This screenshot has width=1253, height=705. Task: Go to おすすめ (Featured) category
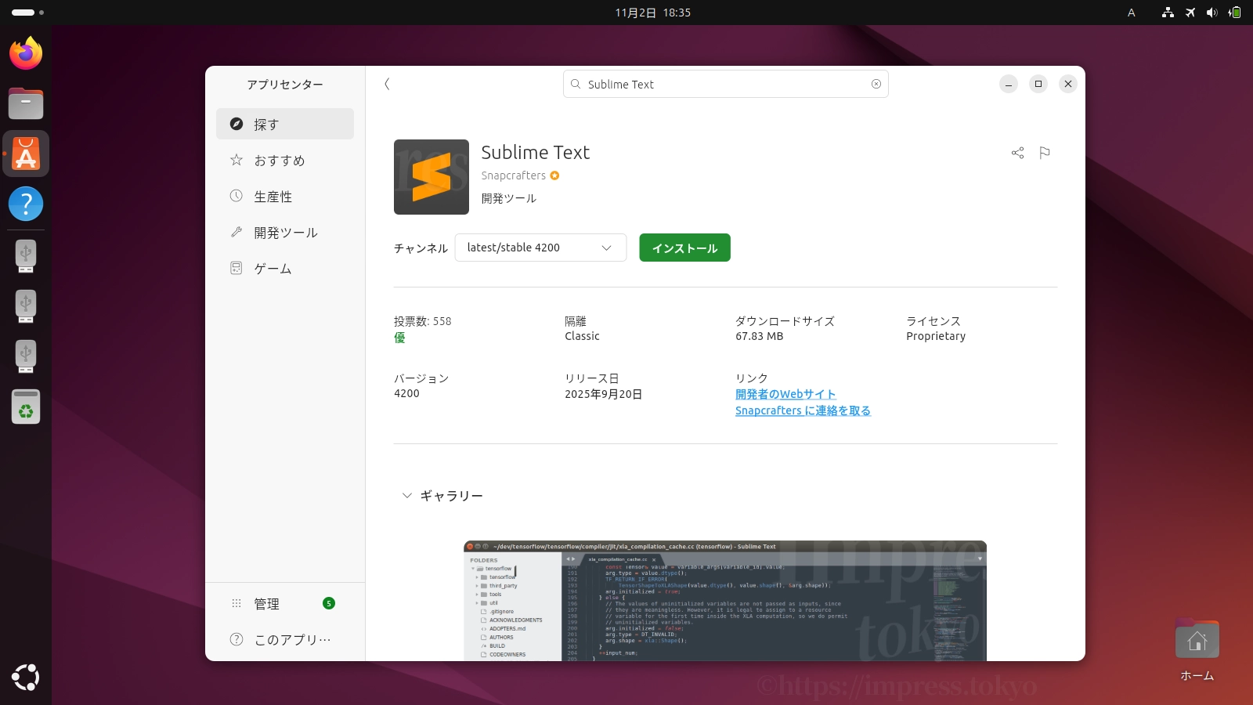[x=285, y=160]
